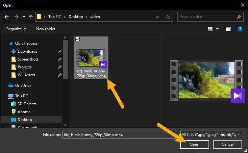
Task: Click the Cancel button
Action: pyautogui.click(x=227, y=144)
